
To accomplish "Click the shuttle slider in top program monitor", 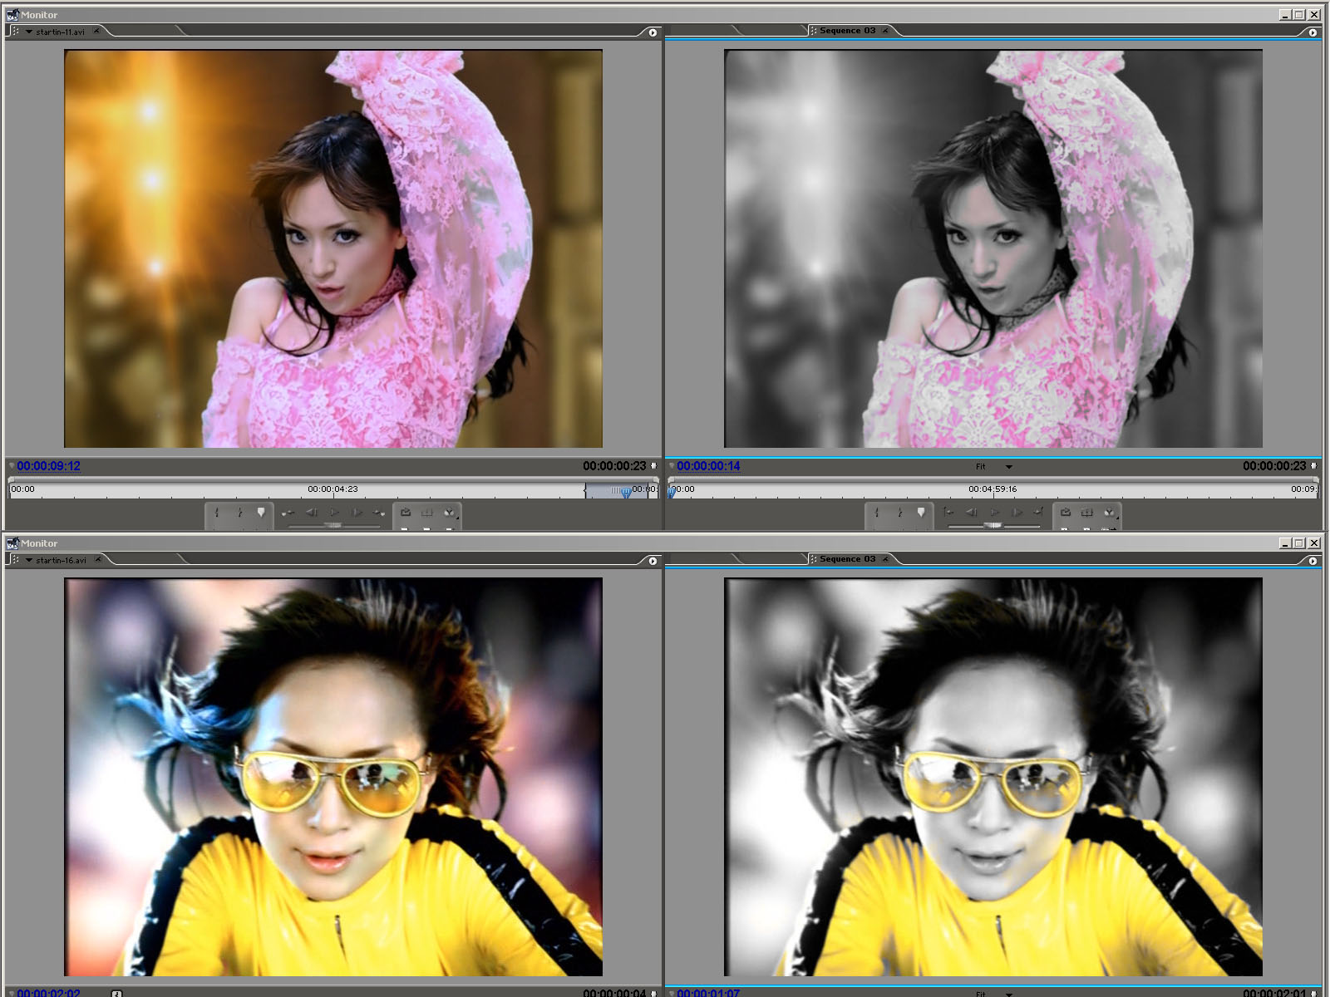I will 993,525.
